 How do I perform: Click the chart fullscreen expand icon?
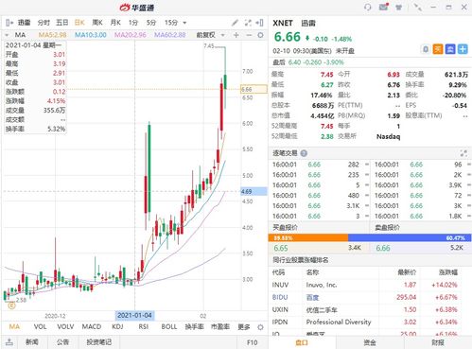coord(248,23)
